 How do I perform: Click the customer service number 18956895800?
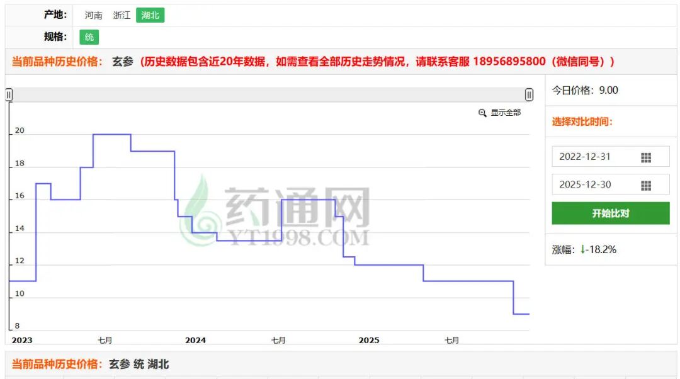point(509,62)
